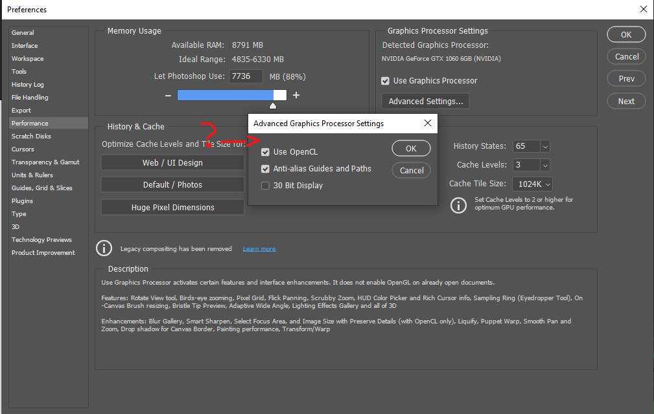This screenshot has height=414, width=654.
Task: Click the plus icon on the memory slider
Action: 296,94
